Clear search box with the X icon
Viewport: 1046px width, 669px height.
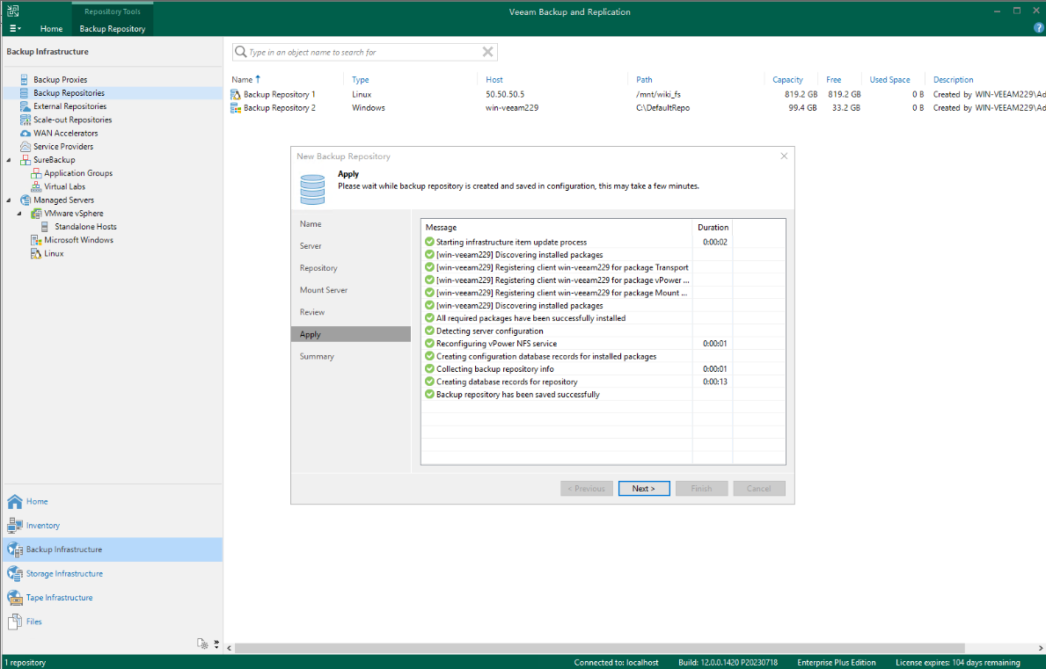click(488, 52)
